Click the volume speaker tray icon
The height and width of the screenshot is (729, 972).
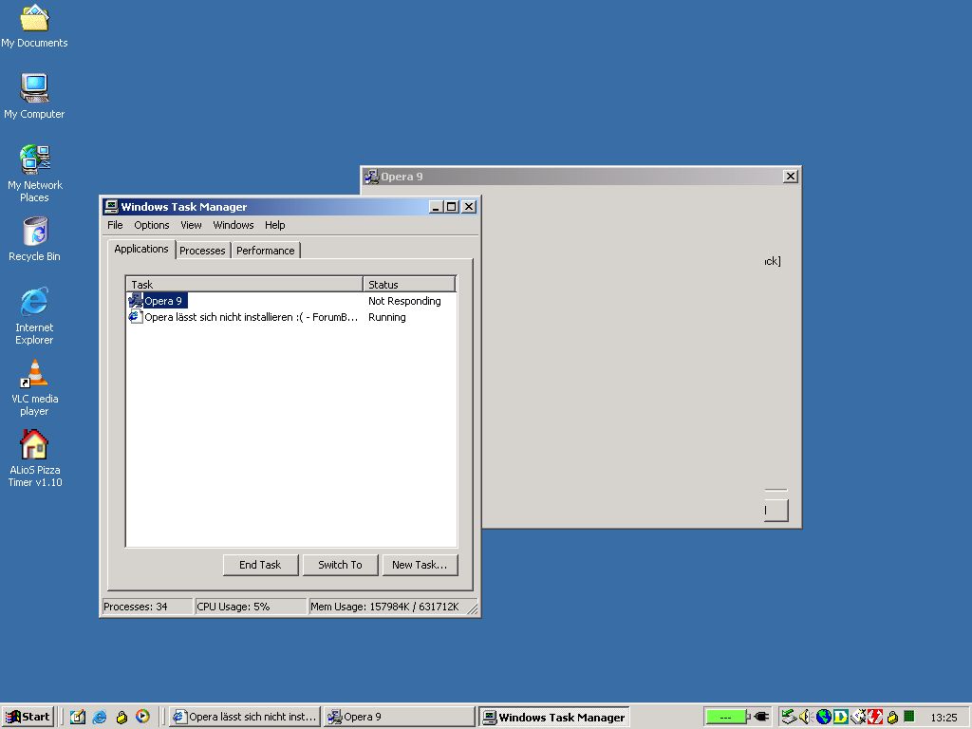coord(806,717)
